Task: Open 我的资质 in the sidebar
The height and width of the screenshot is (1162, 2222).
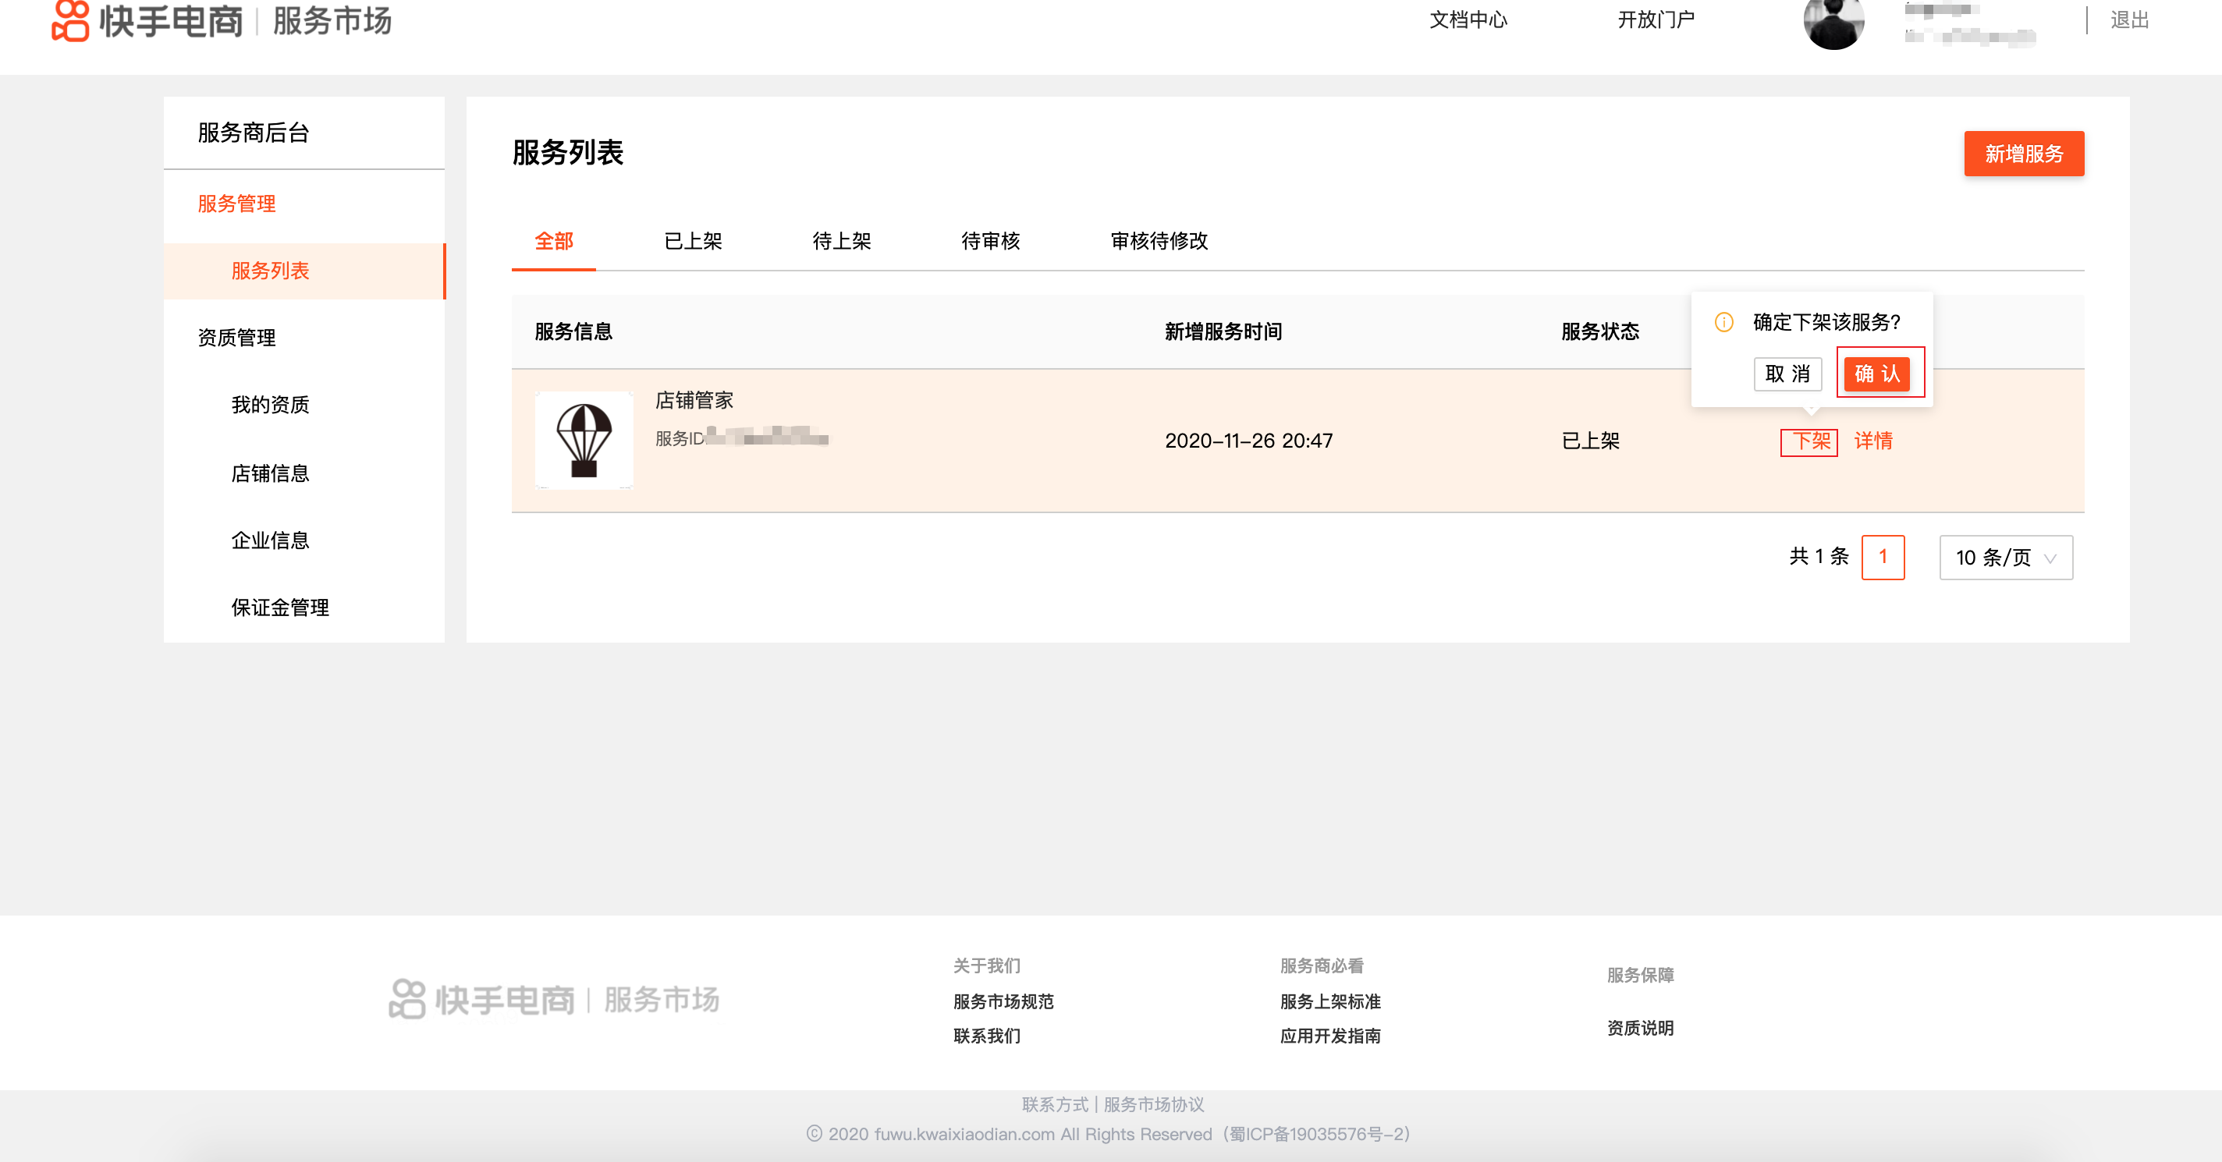Action: (x=270, y=406)
